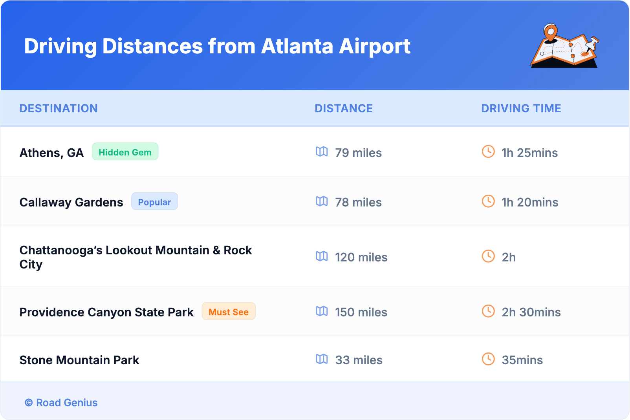Select the Must See badge
630x420 pixels.
229,312
